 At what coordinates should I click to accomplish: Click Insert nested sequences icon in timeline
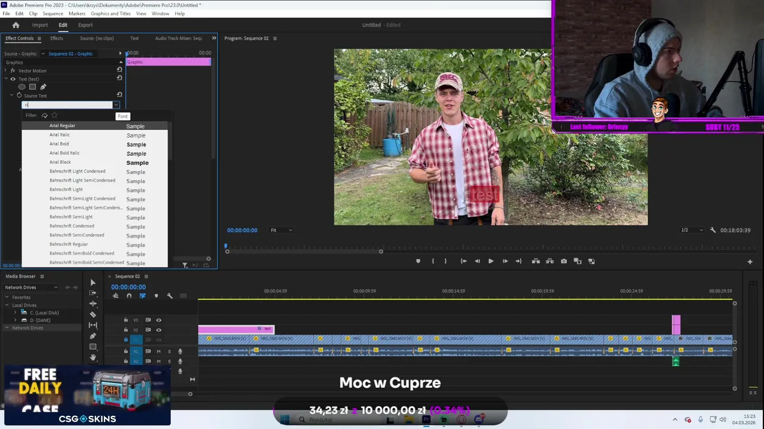[115, 296]
